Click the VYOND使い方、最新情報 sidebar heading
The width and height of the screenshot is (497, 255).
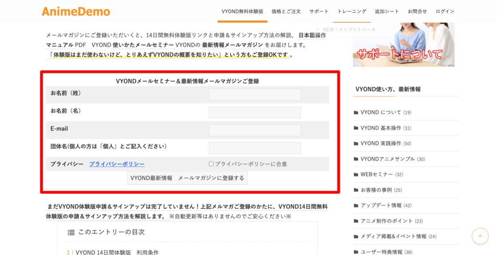point(388,89)
